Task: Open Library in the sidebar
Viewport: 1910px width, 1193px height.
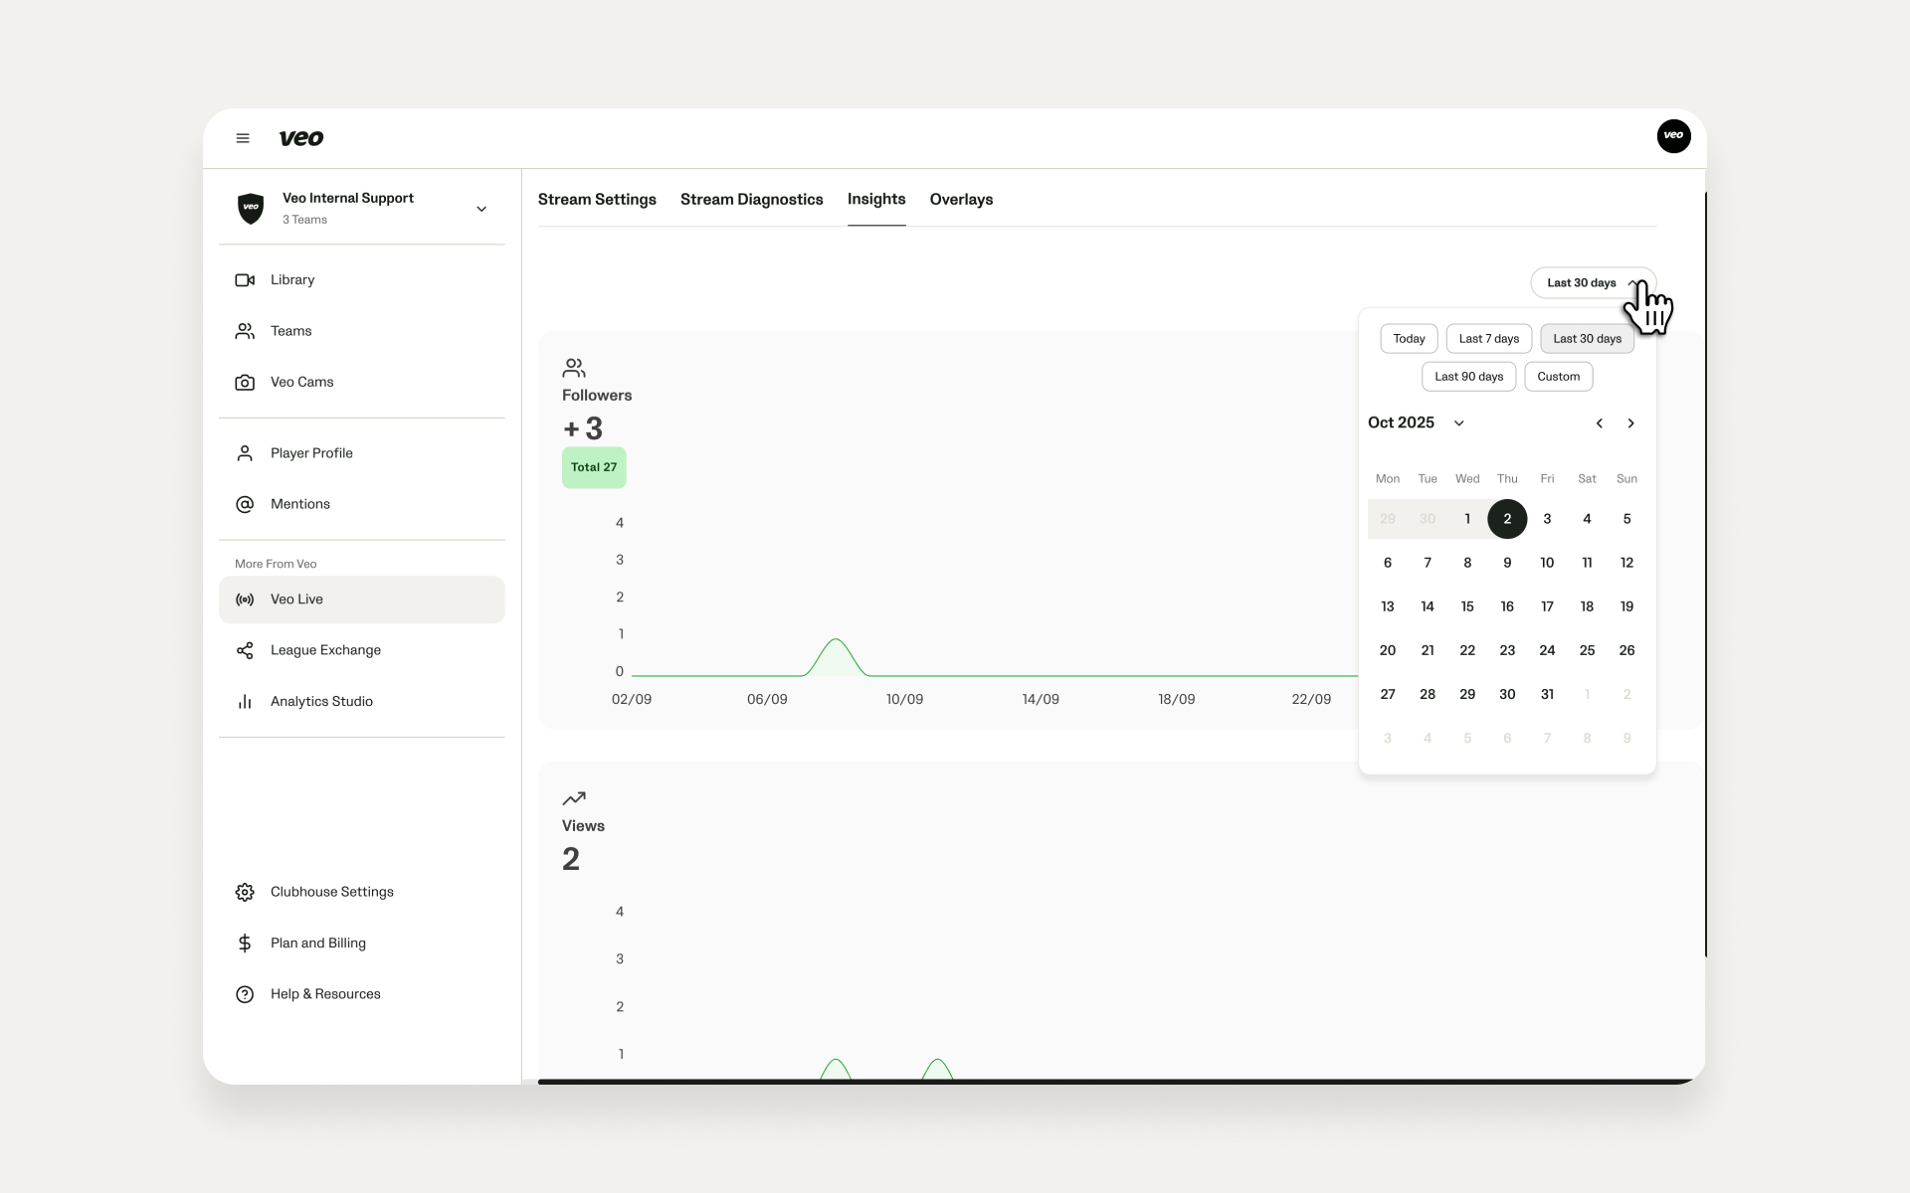Action: click(x=362, y=280)
